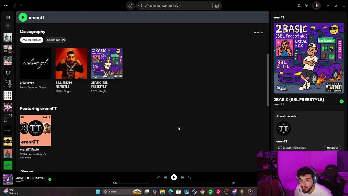This screenshot has height=196, width=348.
Task: Open the black handwritten anlamı yok sidebar item
Action: pos(8,130)
